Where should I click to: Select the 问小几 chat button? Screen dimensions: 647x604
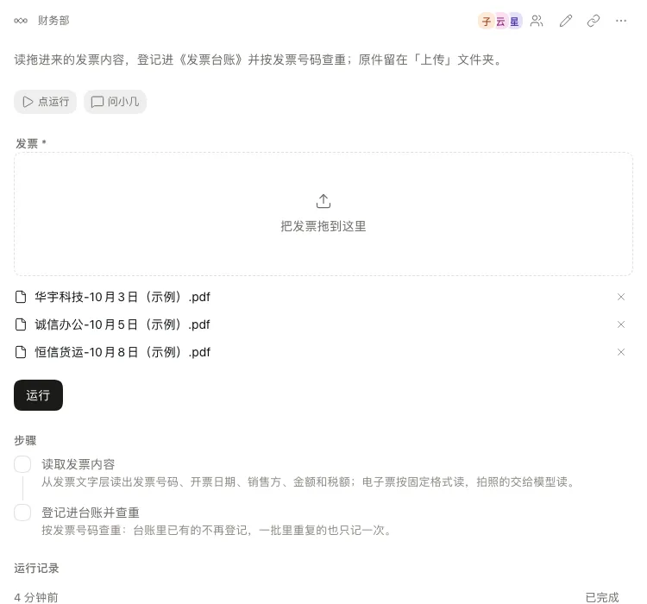point(115,102)
